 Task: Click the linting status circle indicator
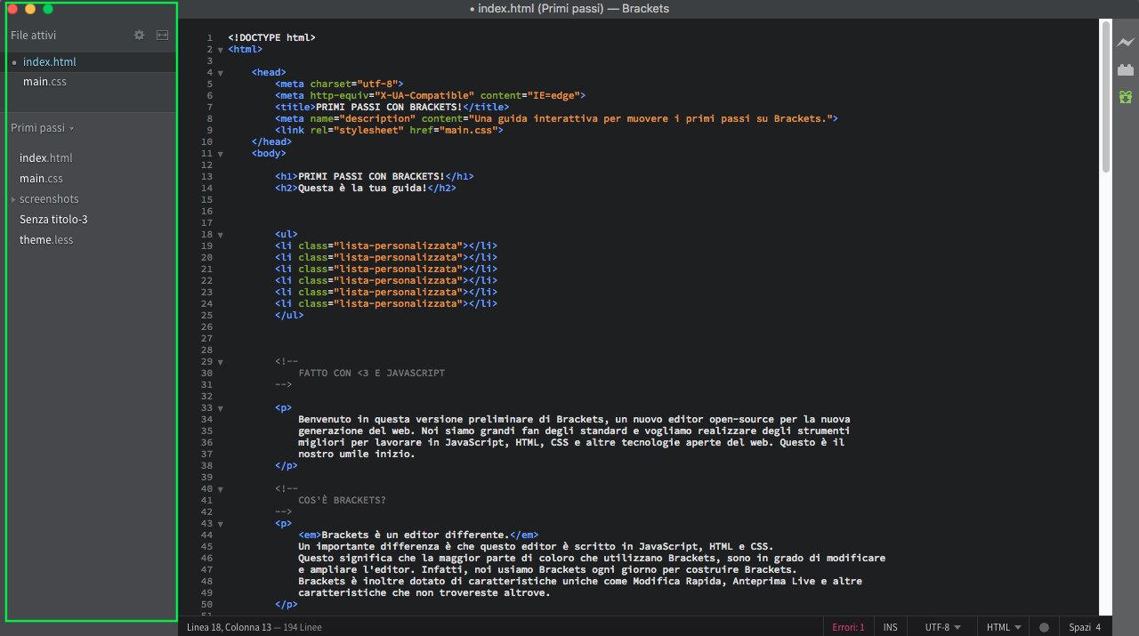click(x=1044, y=627)
